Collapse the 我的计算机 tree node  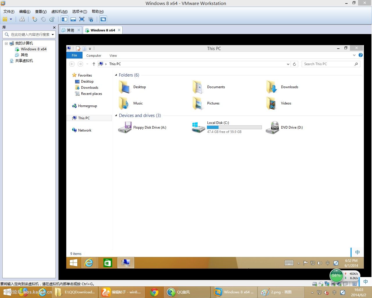tap(6, 43)
